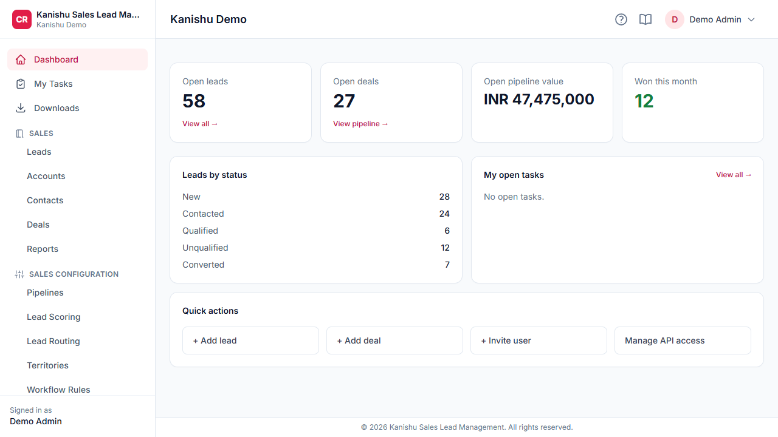Click the CR app logo icon
The height and width of the screenshot is (437, 778).
(x=22, y=19)
